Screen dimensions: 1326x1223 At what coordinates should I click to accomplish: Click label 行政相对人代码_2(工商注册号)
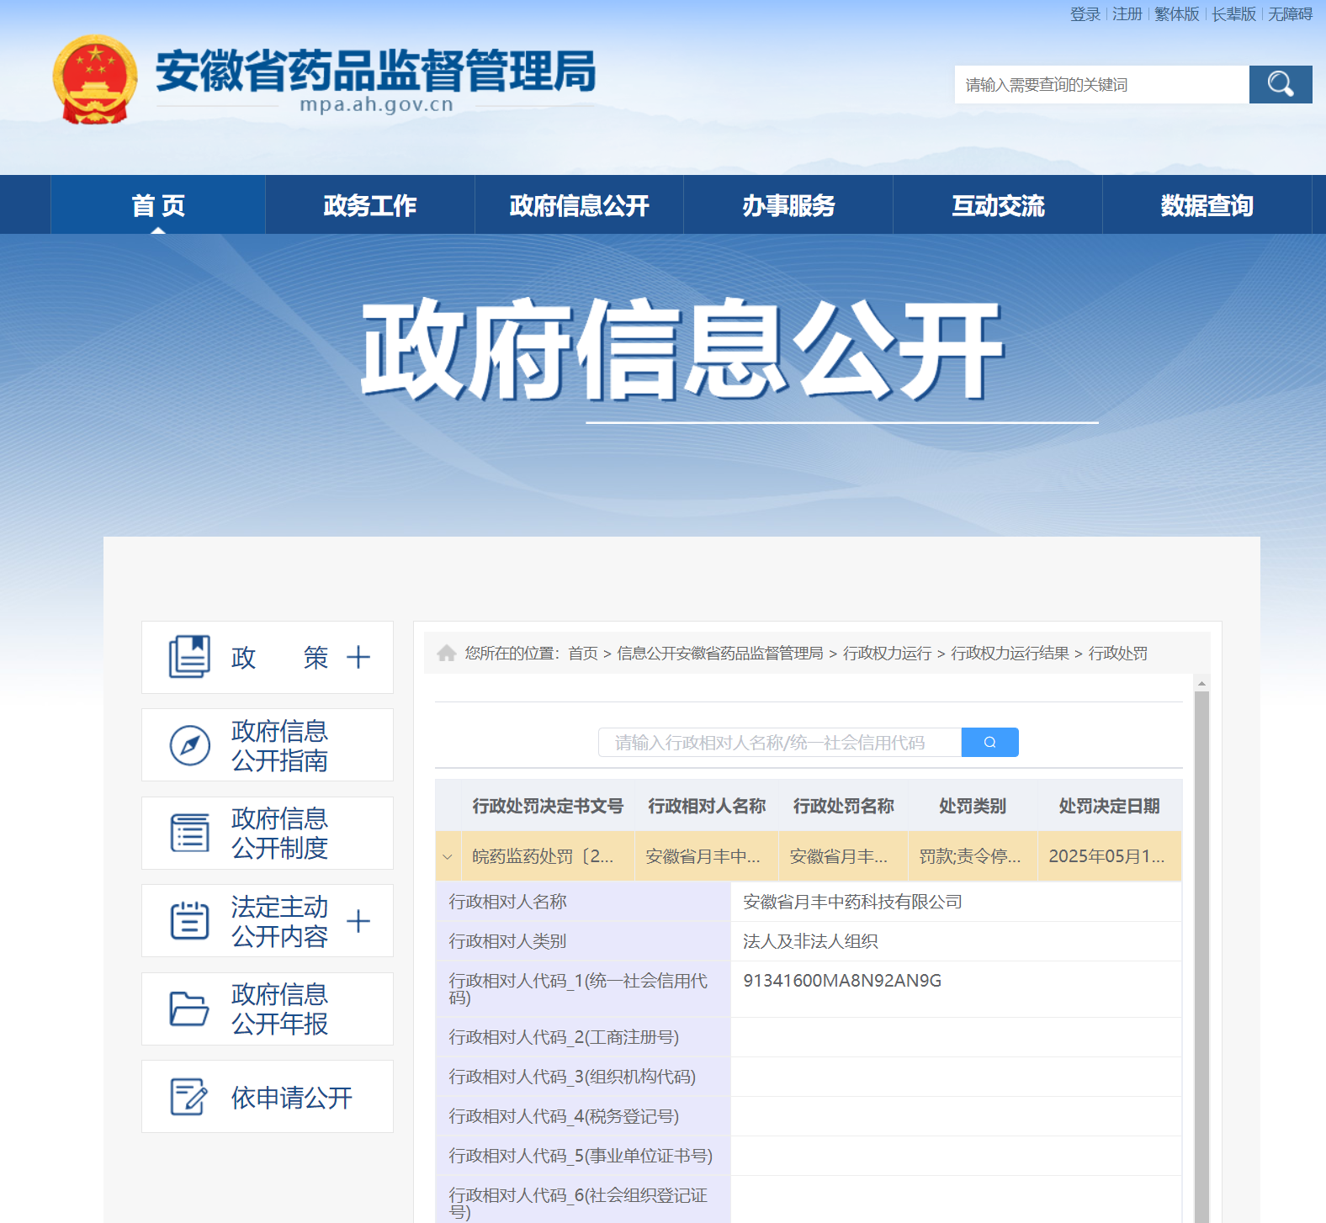click(x=564, y=1037)
